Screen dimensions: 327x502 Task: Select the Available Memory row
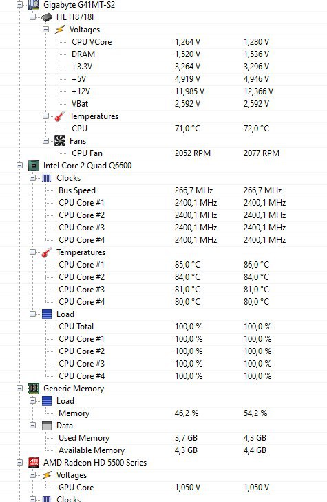coord(164,450)
